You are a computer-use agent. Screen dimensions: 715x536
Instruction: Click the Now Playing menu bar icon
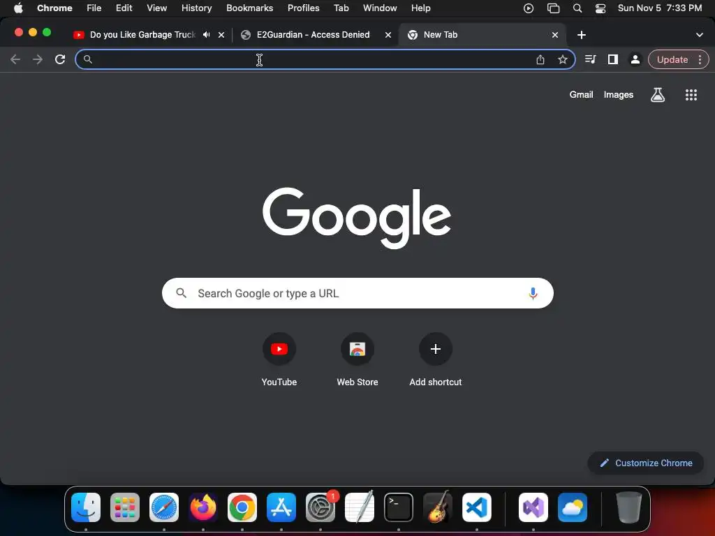pos(529,8)
